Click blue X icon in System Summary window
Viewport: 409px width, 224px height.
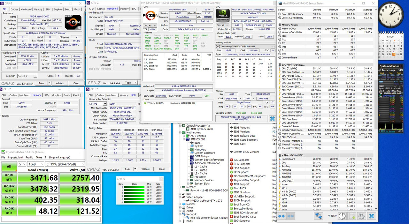click(x=272, y=119)
